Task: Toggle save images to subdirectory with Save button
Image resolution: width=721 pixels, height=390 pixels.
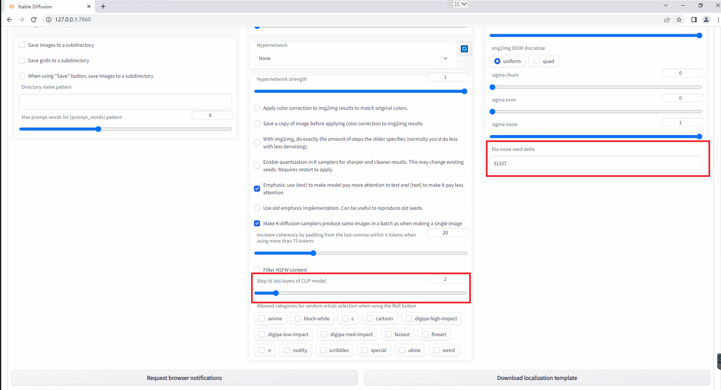Action: 22,76
